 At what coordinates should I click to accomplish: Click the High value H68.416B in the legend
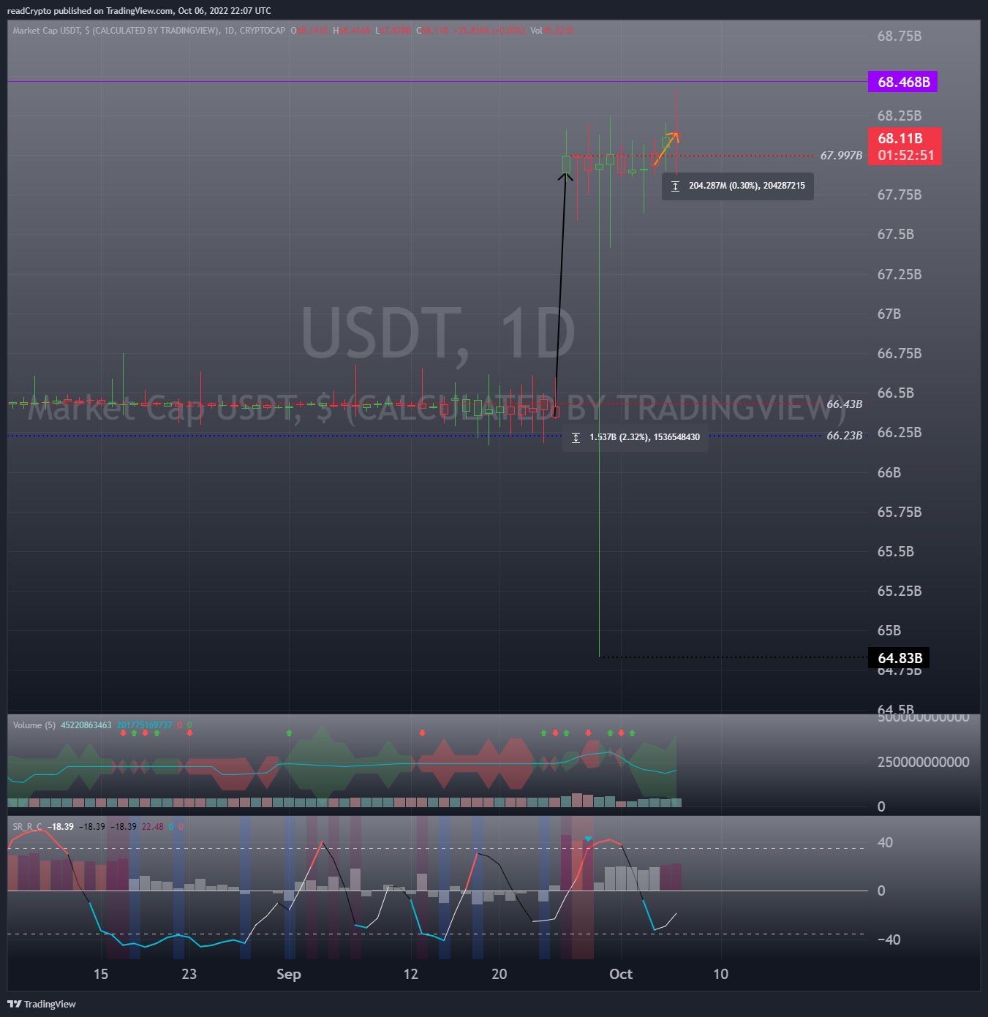pyautogui.click(x=352, y=31)
